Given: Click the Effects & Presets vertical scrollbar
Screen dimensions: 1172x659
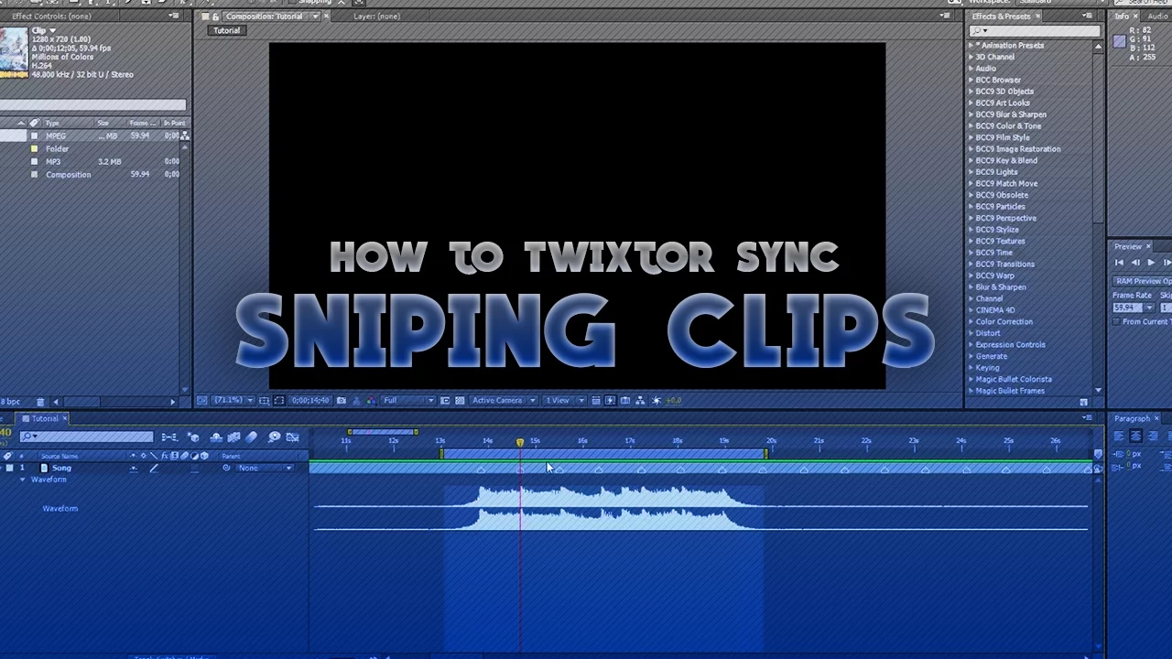Looking at the screenshot, I should pyautogui.click(x=1098, y=137).
